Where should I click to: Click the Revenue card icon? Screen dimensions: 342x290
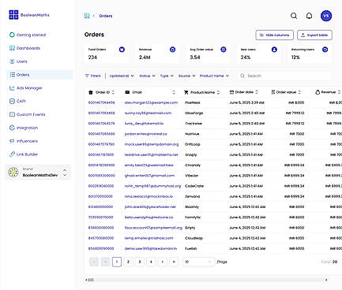coord(172,50)
